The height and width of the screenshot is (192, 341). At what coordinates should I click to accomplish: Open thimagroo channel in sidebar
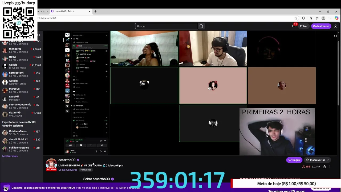click(21, 50)
